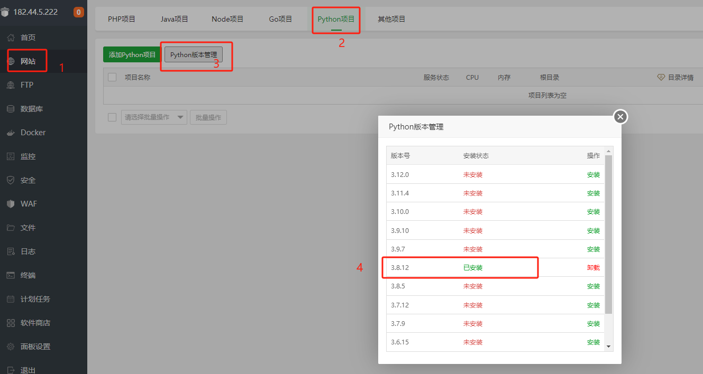This screenshot has height=374, width=703.
Task: Click the scrollbar up arrow in version list
Action: tap(609, 151)
